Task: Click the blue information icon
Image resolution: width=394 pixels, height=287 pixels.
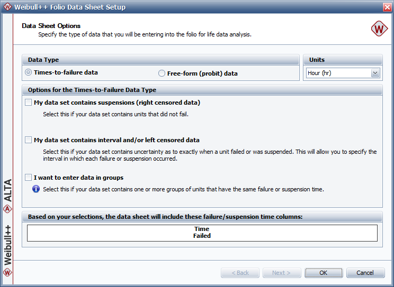Action: point(36,189)
